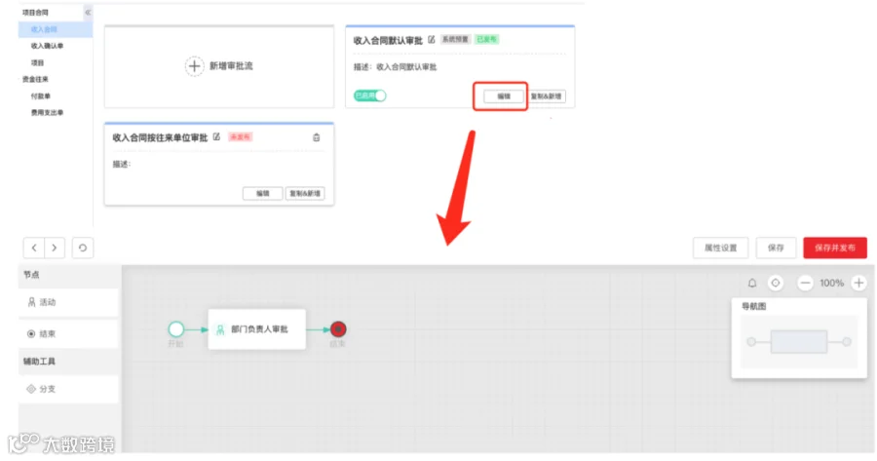Click the bell icon in canvas toolbar
The image size is (877, 461).
752,283
